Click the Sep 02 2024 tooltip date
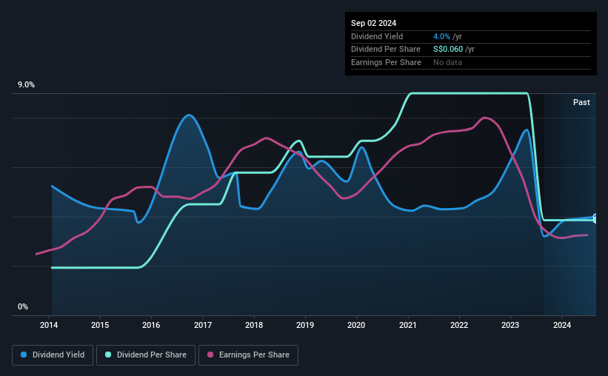 coord(373,23)
